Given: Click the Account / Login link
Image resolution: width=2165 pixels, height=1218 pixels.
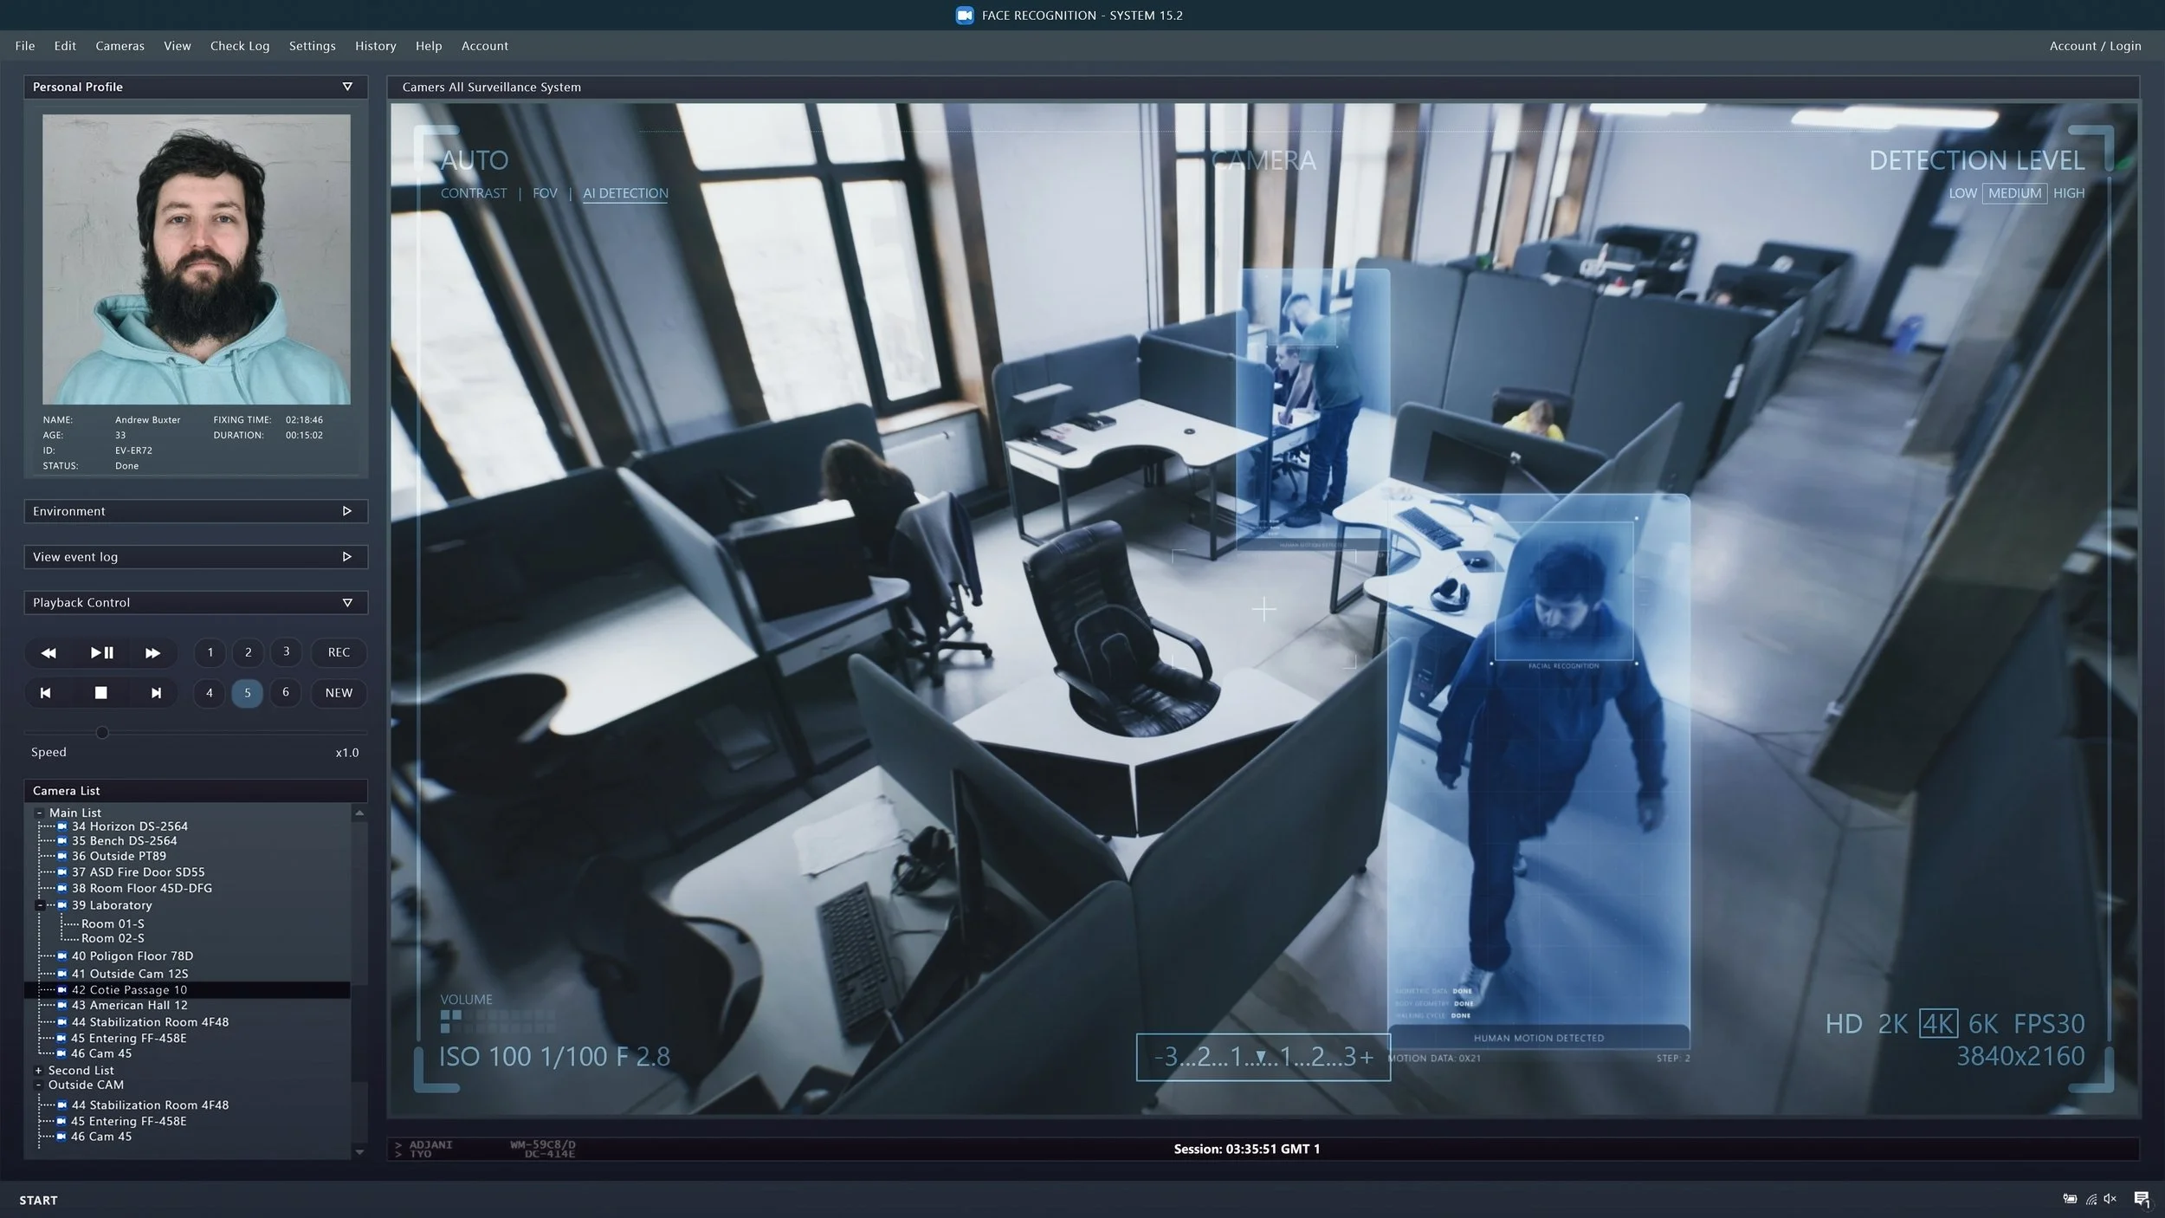Looking at the screenshot, I should pos(2095,46).
